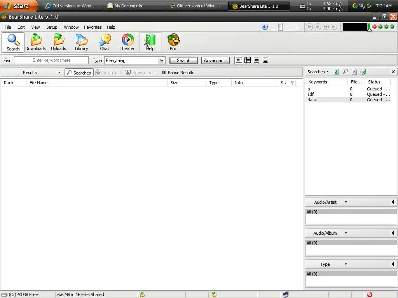The height and width of the screenshot is (298, 398).
Task: Open the Downloads view
Action: tap(35, 42)
